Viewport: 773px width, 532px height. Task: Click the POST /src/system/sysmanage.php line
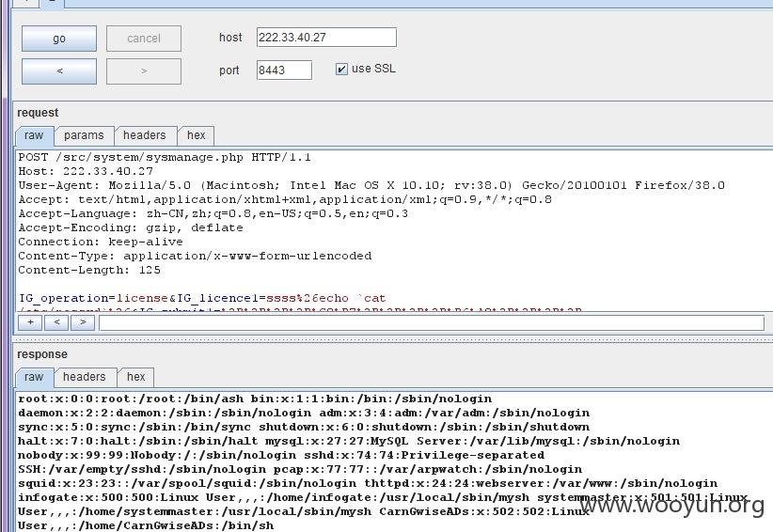(x=165, y=158)
